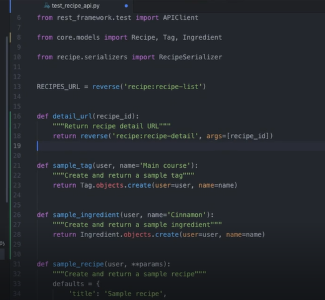Click the green change marker beside line 21
The image size is (325, 300).
pyautogui.click(x=10, y=165)
